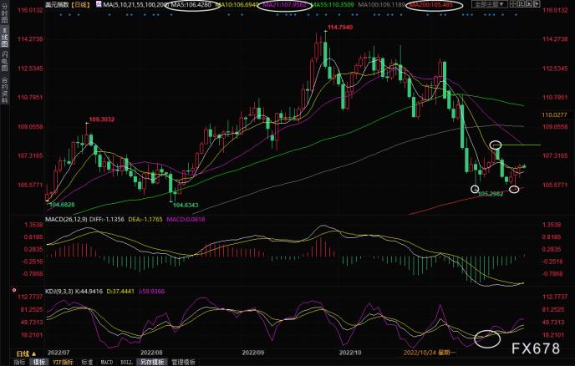Click the first layout icon after 全部主题
Screen dimensions: 575x366
click(513, 4)
